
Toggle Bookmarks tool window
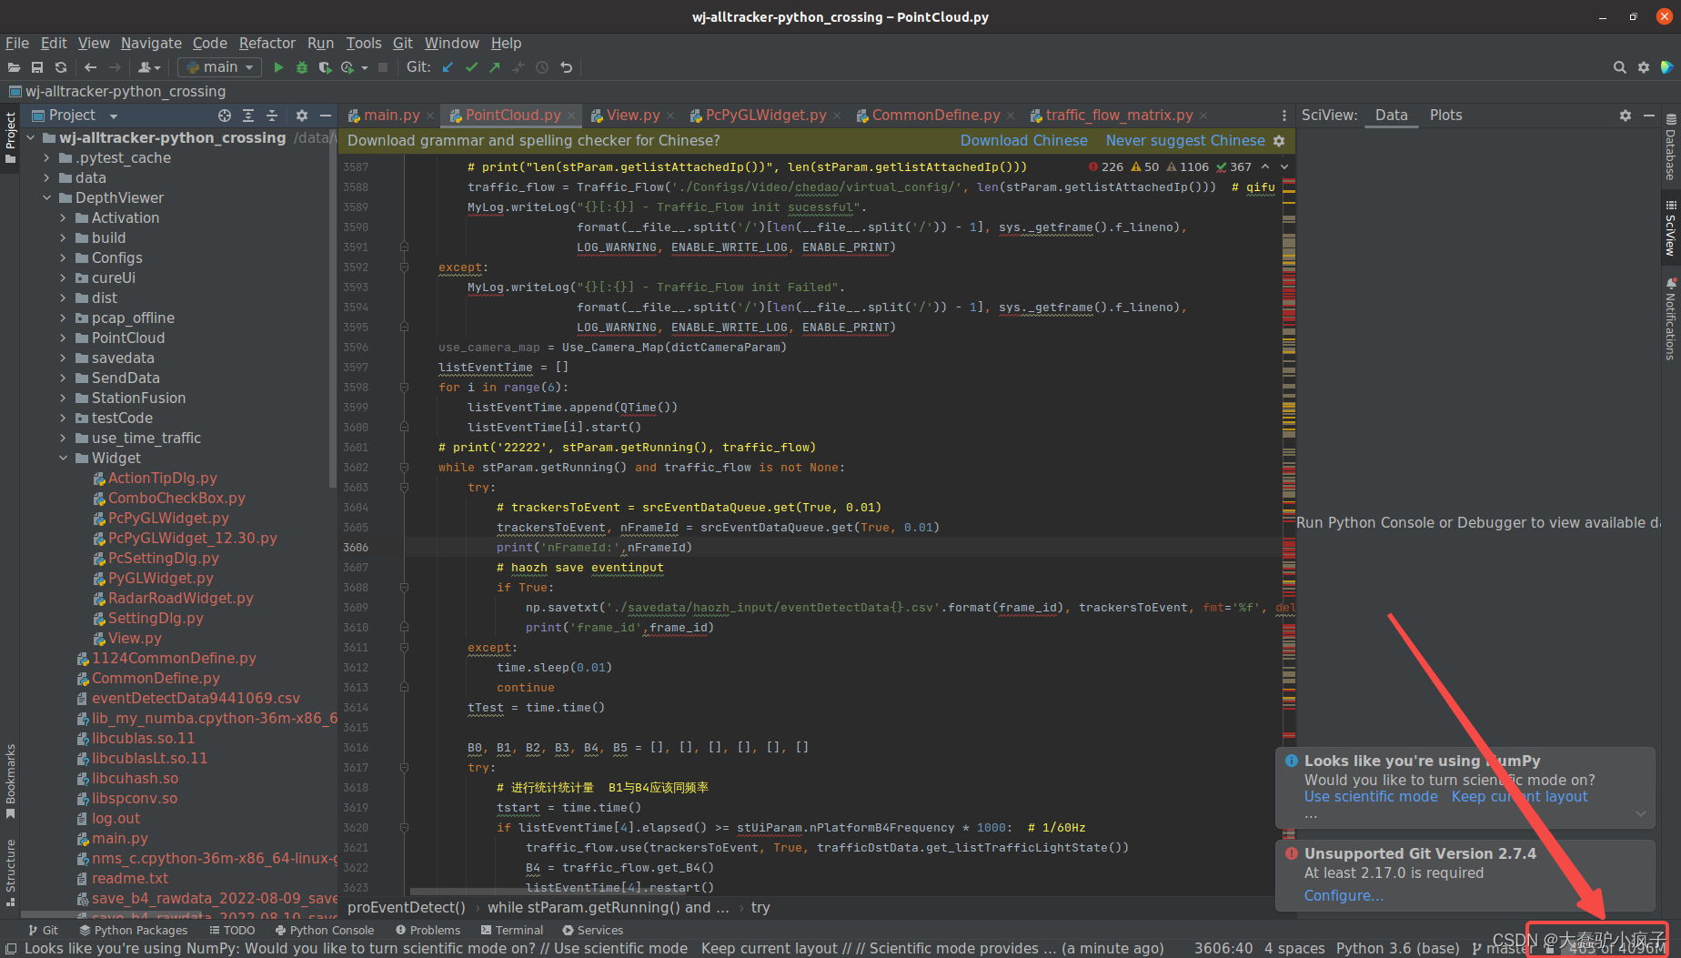pos(10,781)
